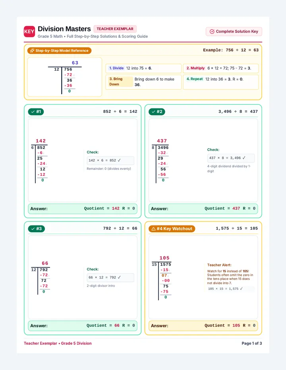Click the #1 problem badge

(x=36, y=112)
